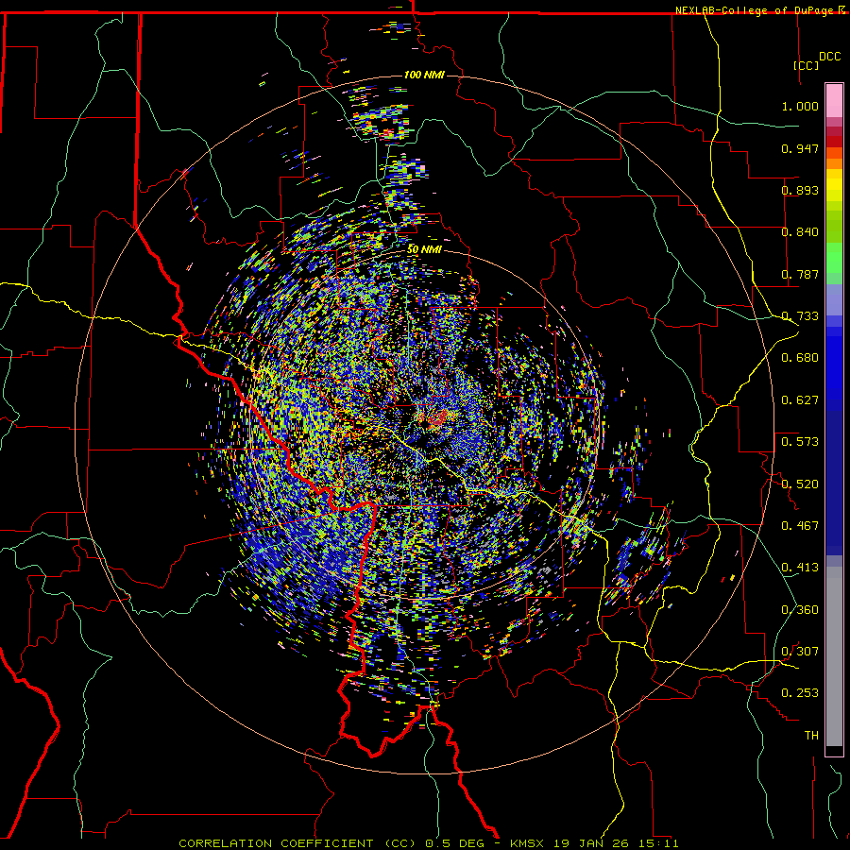Select the 0.627 legend value
The image size is (850, 850).
[x=800, y=400]
